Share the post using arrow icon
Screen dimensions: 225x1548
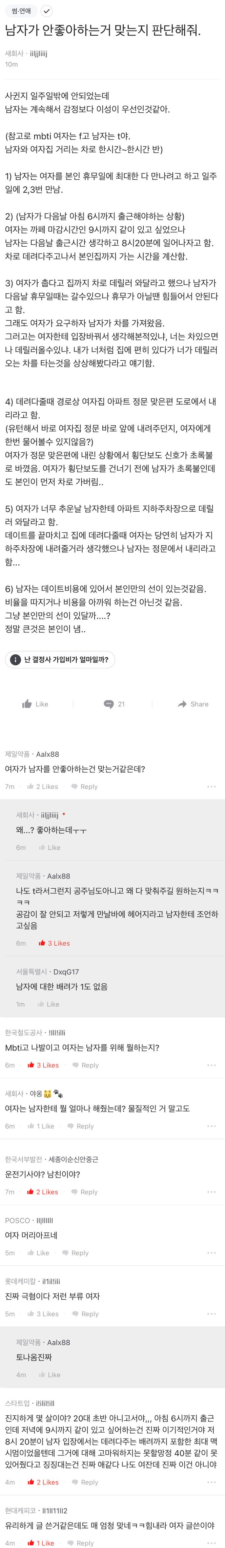click(x=192, y=704)
